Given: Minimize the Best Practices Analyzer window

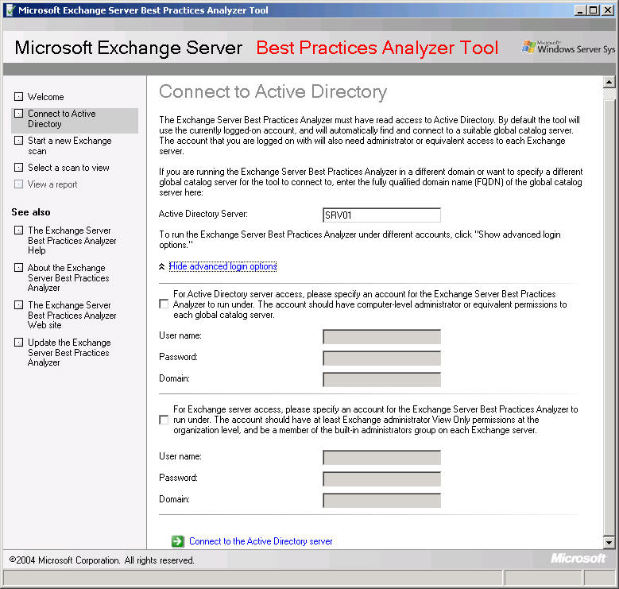Looking at the screenshot, I should 579,10.
